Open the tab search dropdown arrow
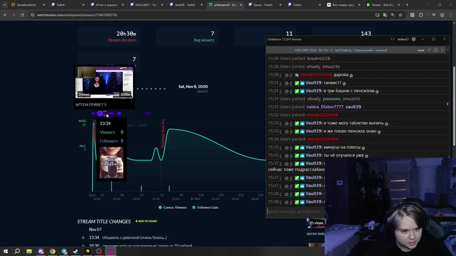The image size is (456, 256). click(5, 5)
